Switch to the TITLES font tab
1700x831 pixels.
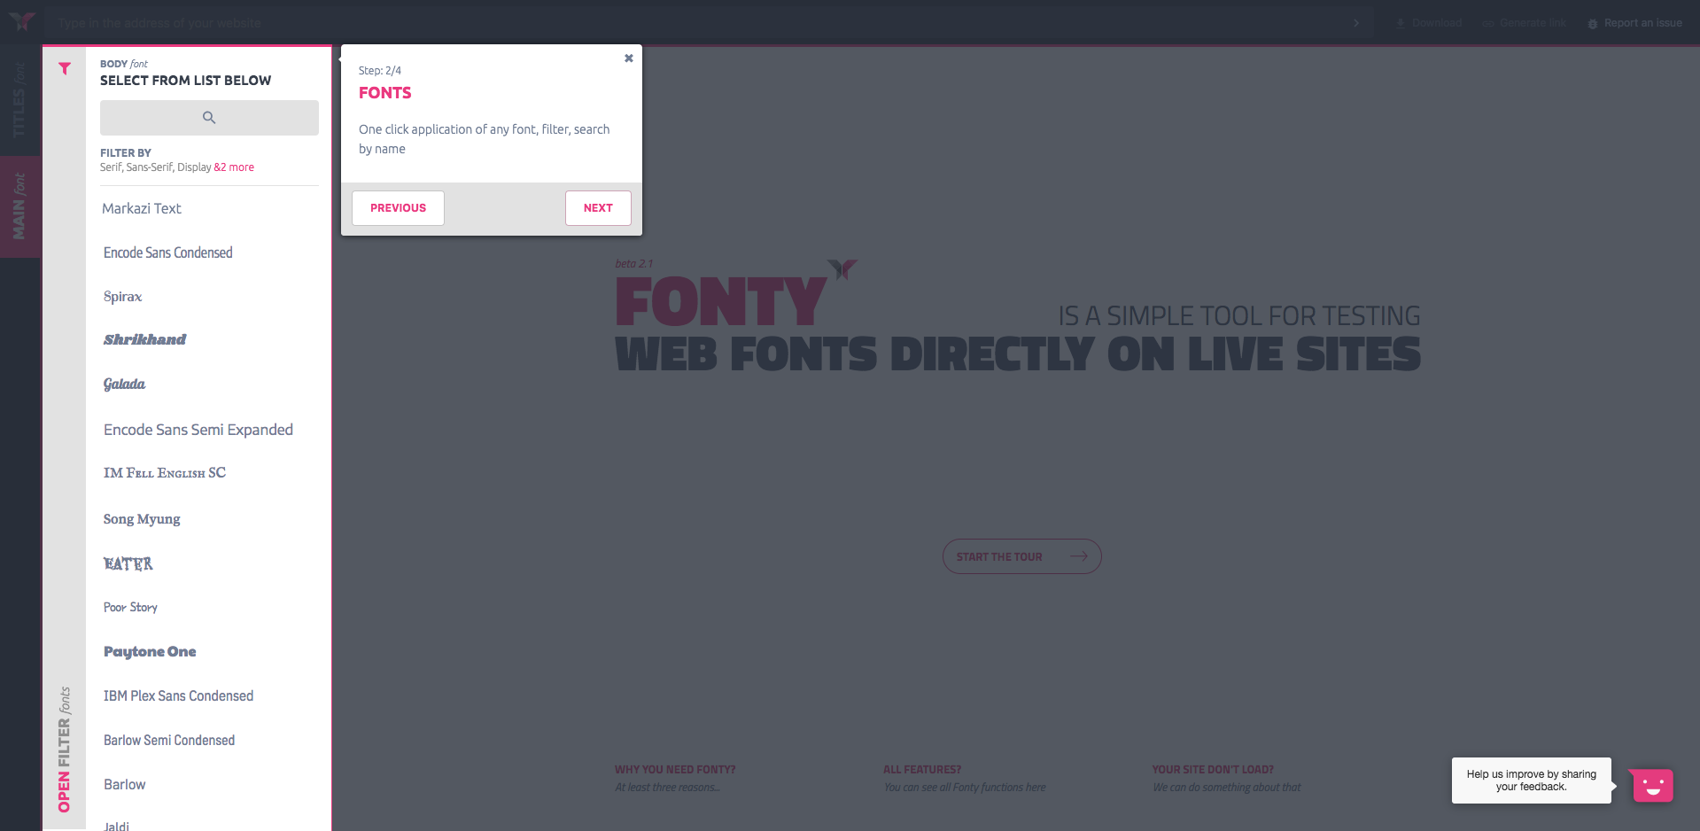point(19,100)
